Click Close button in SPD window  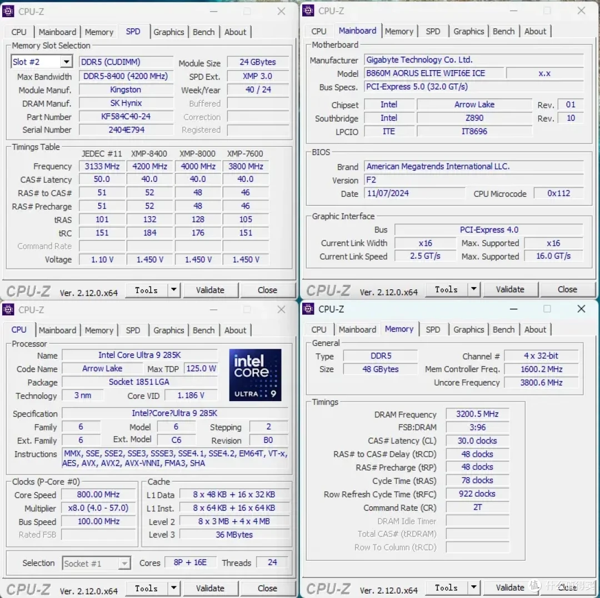click(267, 290)
